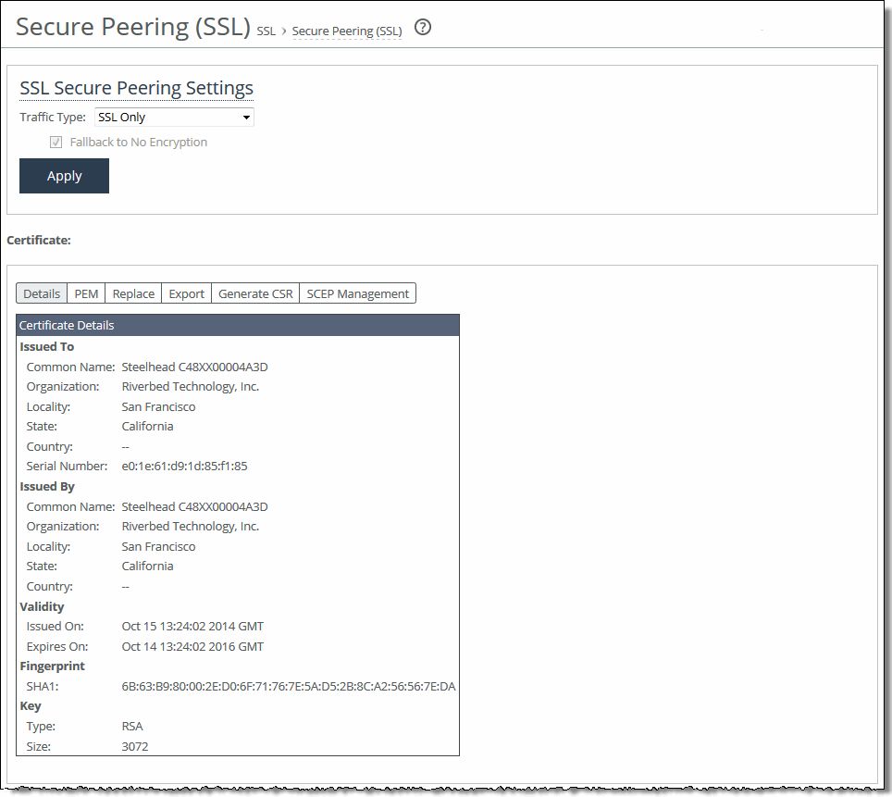Click the key Size value 3072
The height and width of the screenshot is (797, 892).
point(135,747)
